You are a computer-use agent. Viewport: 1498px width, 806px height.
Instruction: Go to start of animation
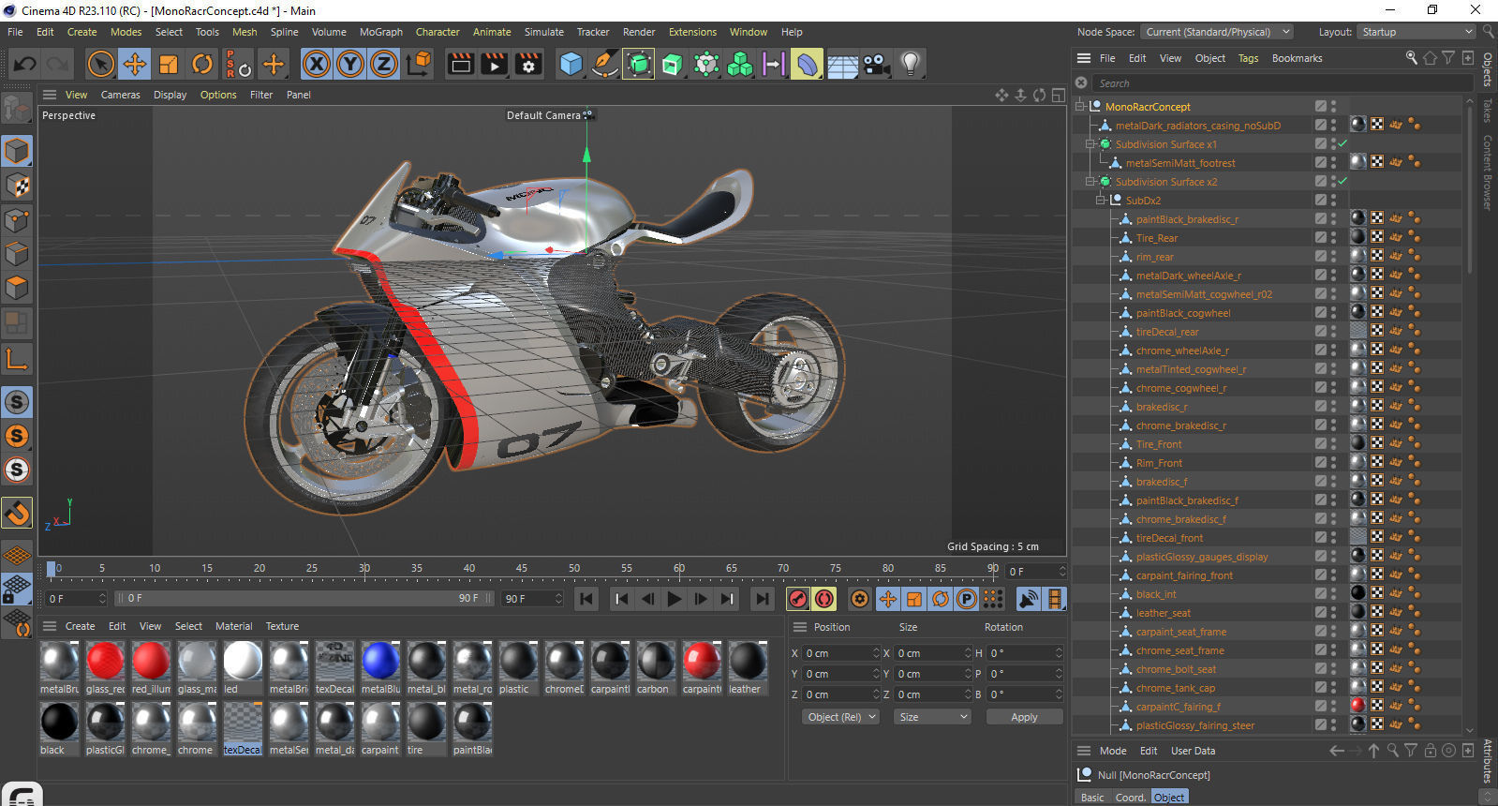tap(586, 599)
